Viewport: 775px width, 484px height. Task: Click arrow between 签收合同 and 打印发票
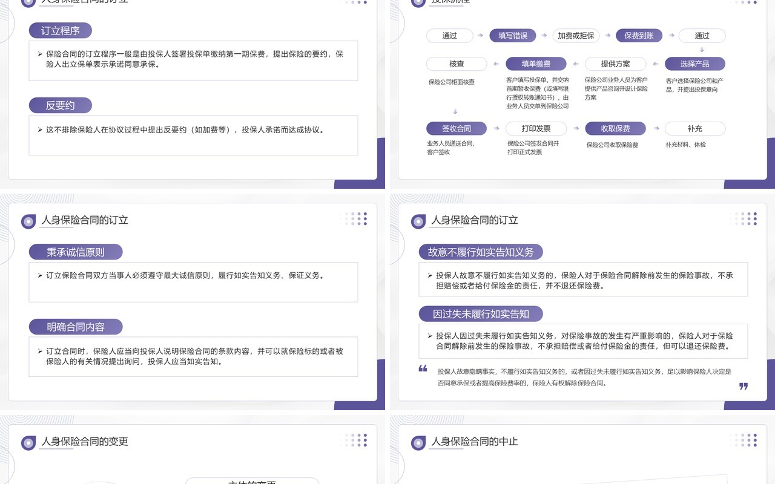(x=496, y=128)
